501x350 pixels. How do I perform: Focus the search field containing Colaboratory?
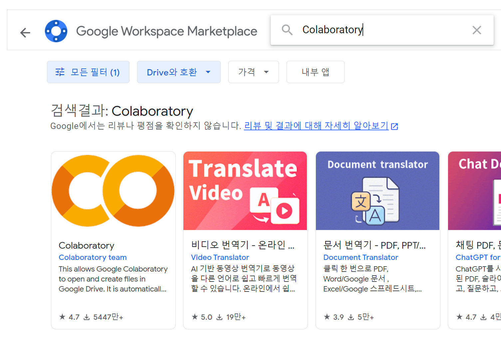[x=382, y=30]
